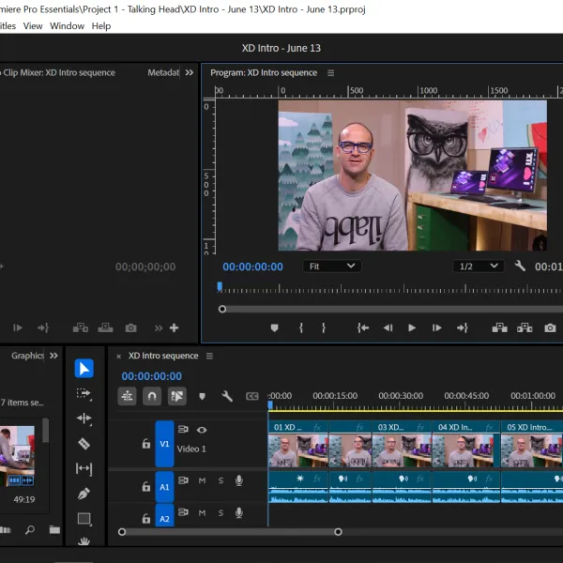
Task: Close the XD Intro sequence timeline tab
Action: tap(119, 357)
